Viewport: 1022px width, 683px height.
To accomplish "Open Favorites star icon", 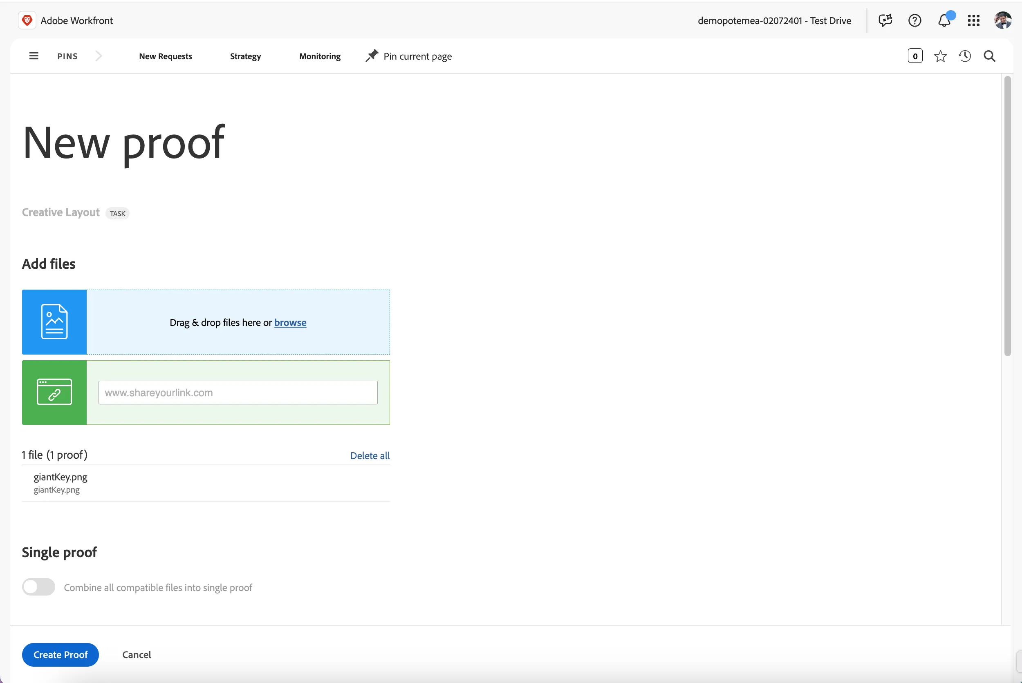I will (x=940, y=56).
